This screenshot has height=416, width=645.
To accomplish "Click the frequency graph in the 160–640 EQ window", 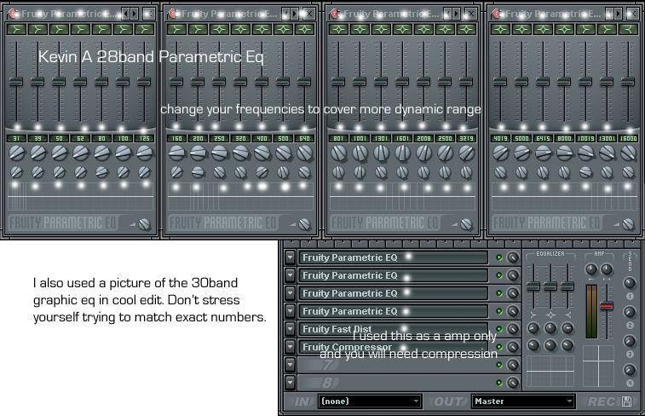I will point(241,197).
